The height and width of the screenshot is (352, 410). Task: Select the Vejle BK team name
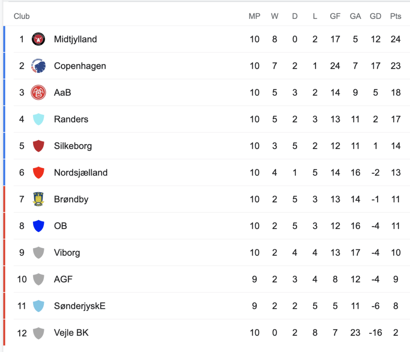pyautogui.click(x=71, y=333)
